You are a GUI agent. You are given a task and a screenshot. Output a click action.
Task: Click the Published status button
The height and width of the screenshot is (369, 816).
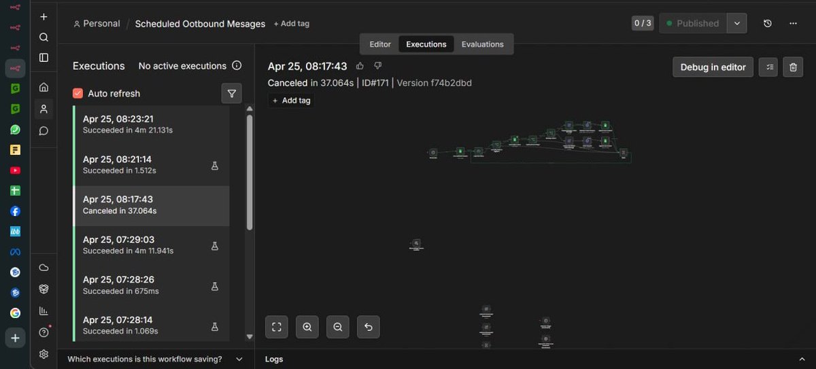click(693, 23)
